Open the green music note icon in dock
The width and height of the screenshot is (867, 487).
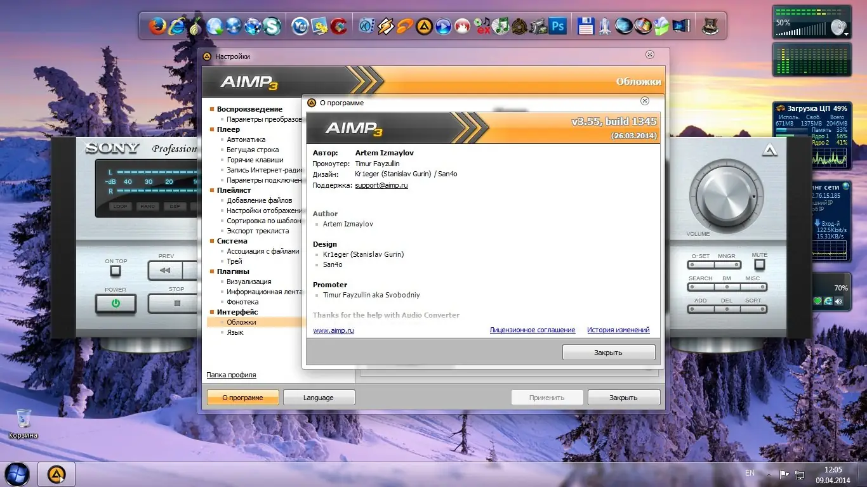pos(500,26)
